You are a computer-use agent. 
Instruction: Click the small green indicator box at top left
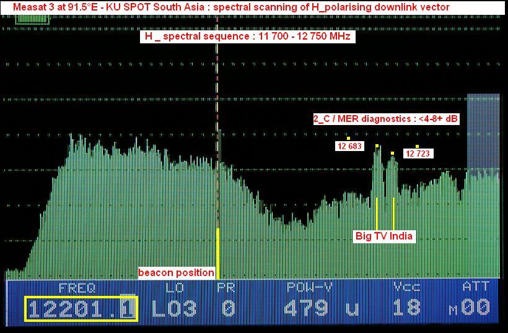(x=27, y=19)
